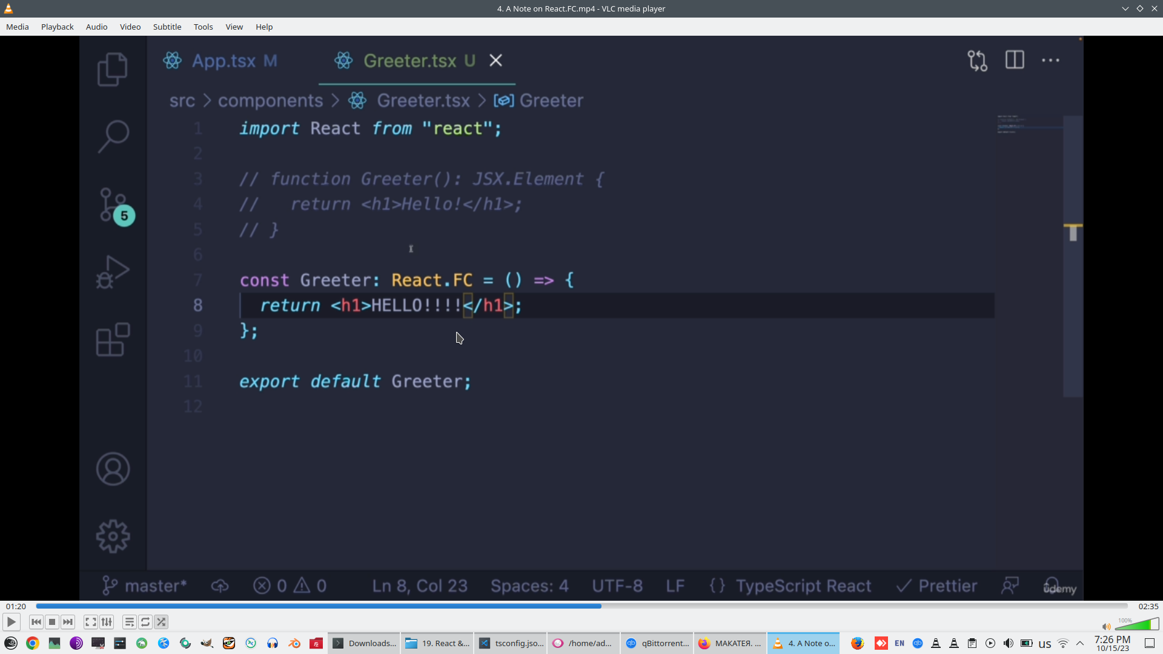The height and width of the screenshot is (654, 1163).
Task: Toggle fullscreen video mode
Action: [90, 622]
